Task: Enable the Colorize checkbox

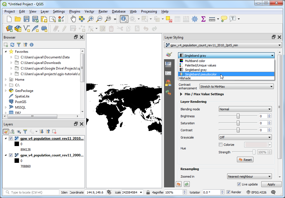Action: coord(221,145)
